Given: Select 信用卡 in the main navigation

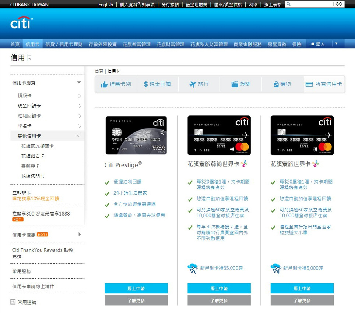Looking at the screenshot, I should click(32, 44).
